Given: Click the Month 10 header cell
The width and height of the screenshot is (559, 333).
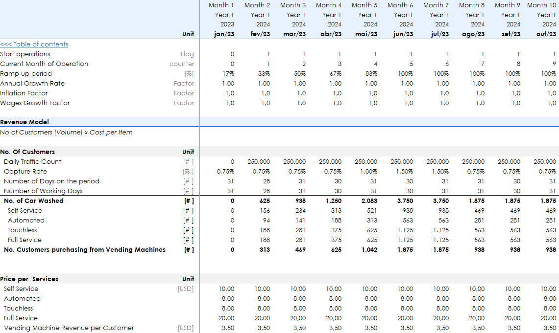Looking at the screenshot, I should coord(541,5).
